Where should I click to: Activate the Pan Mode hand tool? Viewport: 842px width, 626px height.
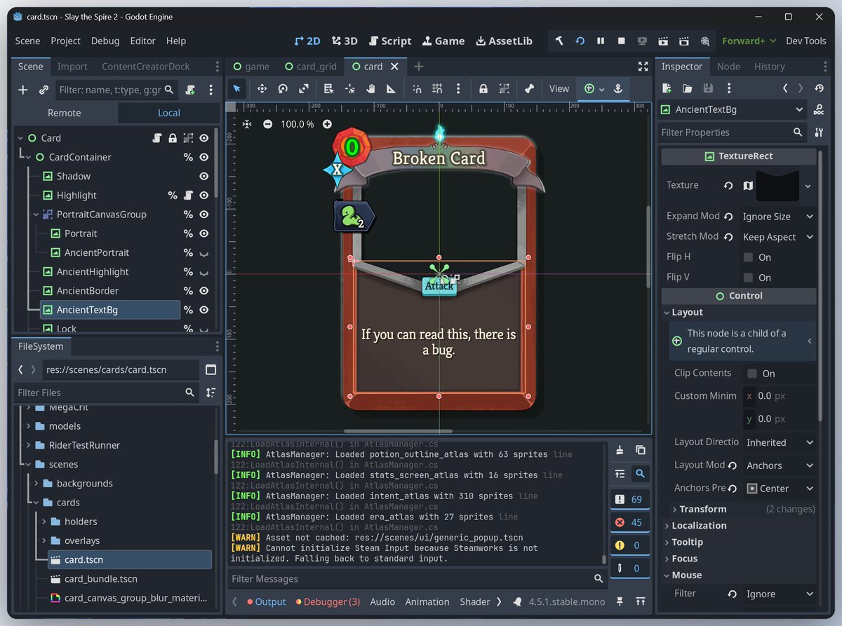click(370, 88)
